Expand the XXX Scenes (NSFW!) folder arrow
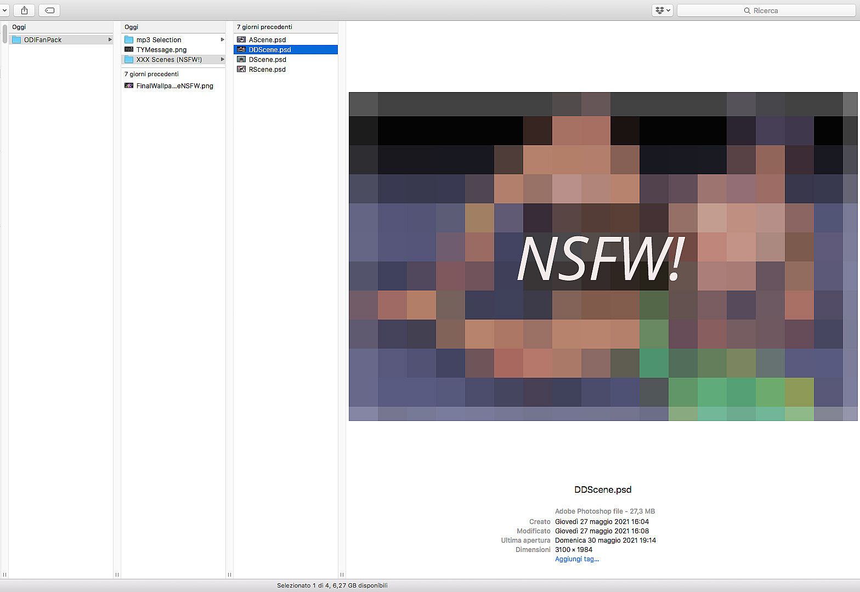The width and height of the screenshot is (860, 592). (x=222, y=59)
